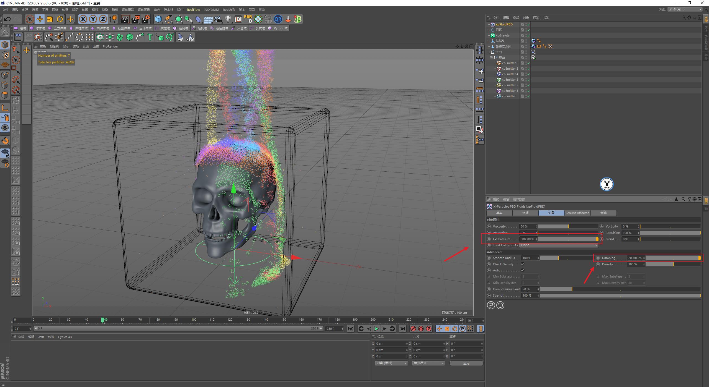Switch to the Groups Affected tab

click(577, 213)
